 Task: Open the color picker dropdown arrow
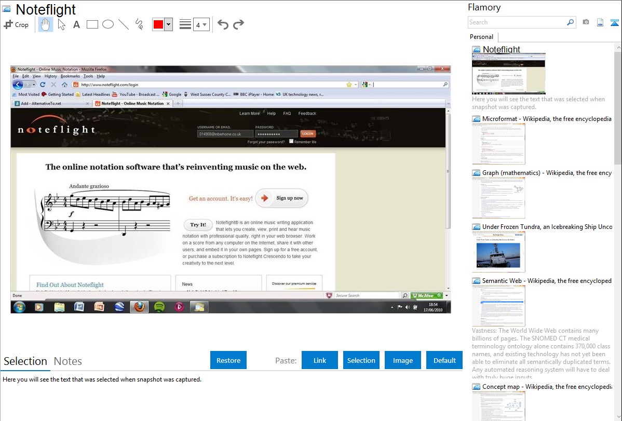[168, 24]
